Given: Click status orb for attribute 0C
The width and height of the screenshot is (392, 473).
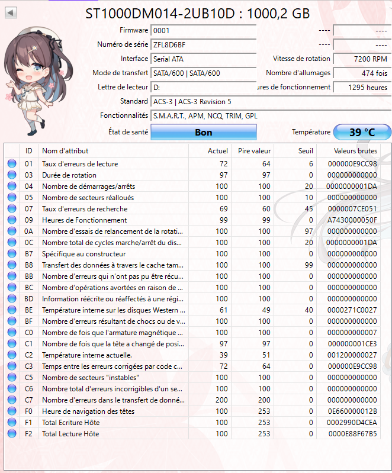Looking at the screenshot, I should coord(12,243).
